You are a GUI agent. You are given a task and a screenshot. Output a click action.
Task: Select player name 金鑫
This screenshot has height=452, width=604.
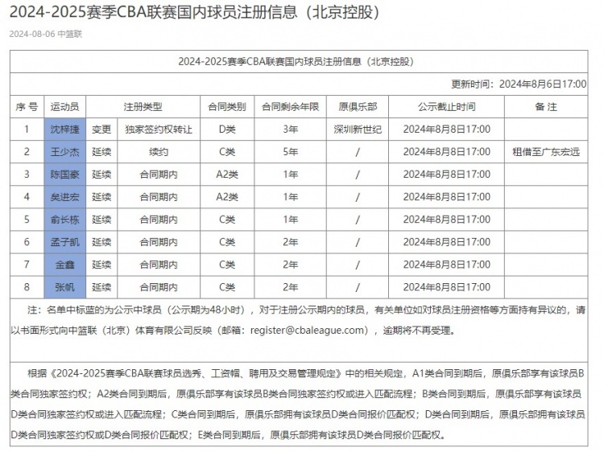(x=64, y=265)
